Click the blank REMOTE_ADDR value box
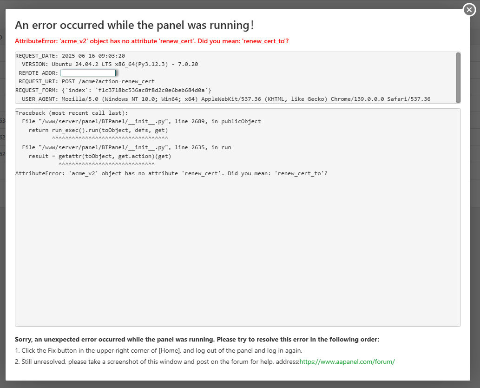 click(88, 73)
